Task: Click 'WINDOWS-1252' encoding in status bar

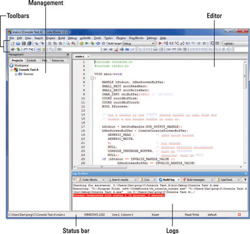Action: 94,215
